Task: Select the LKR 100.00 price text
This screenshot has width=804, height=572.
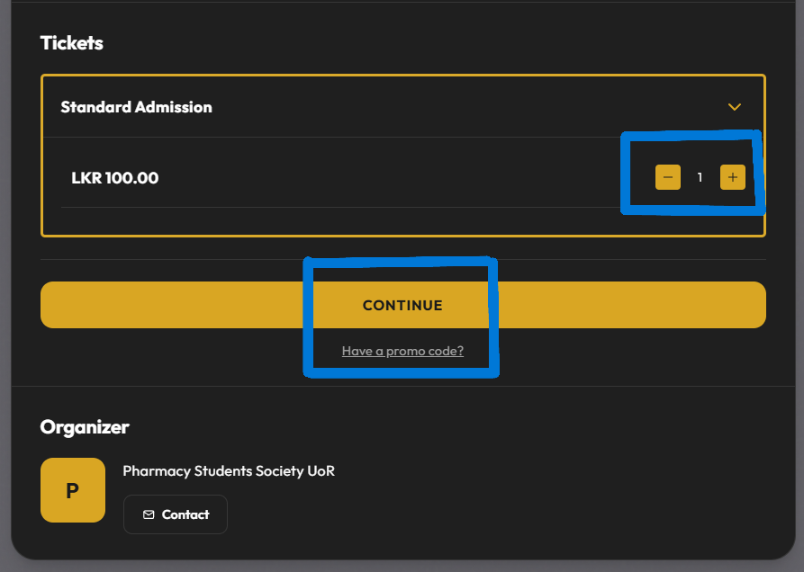Action: [x=114, y=178]
